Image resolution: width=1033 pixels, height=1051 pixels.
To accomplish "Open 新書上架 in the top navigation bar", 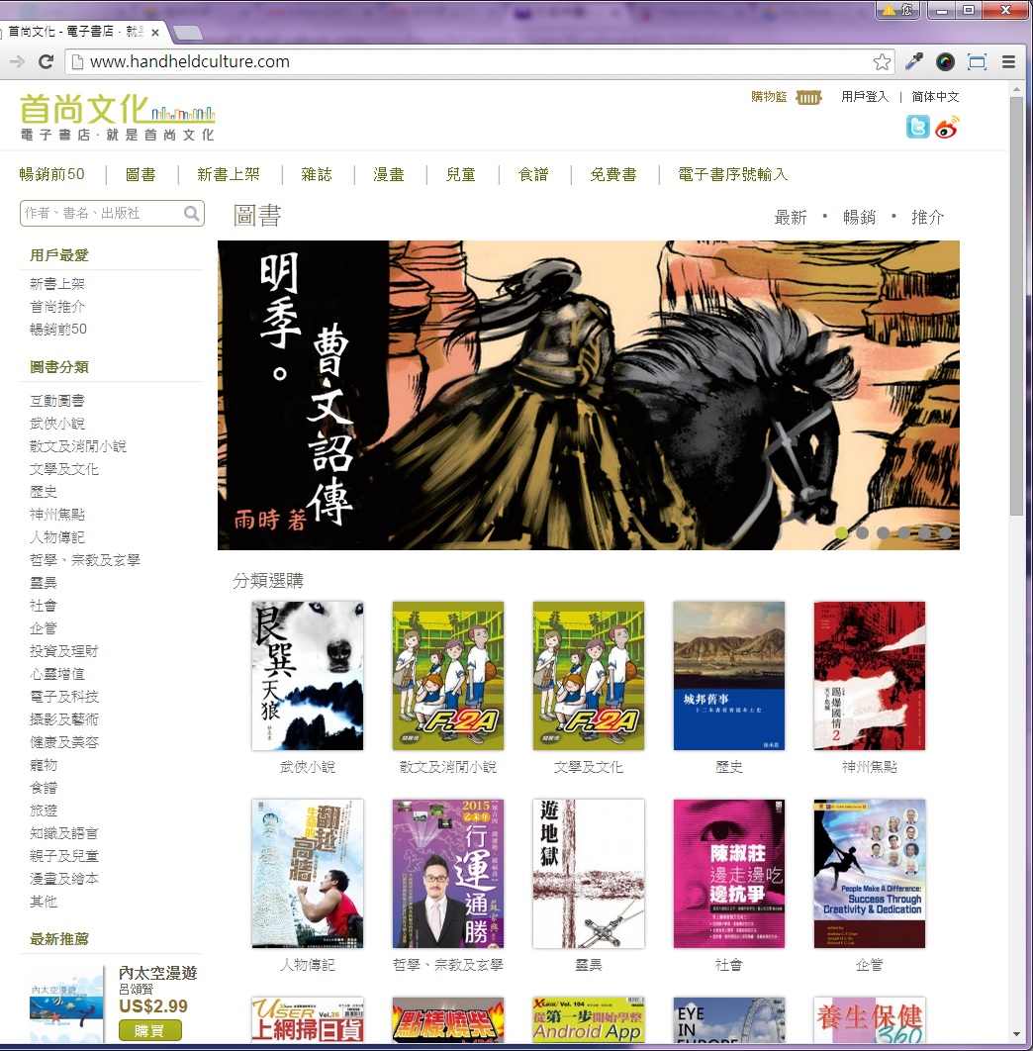I will [228, 174].
